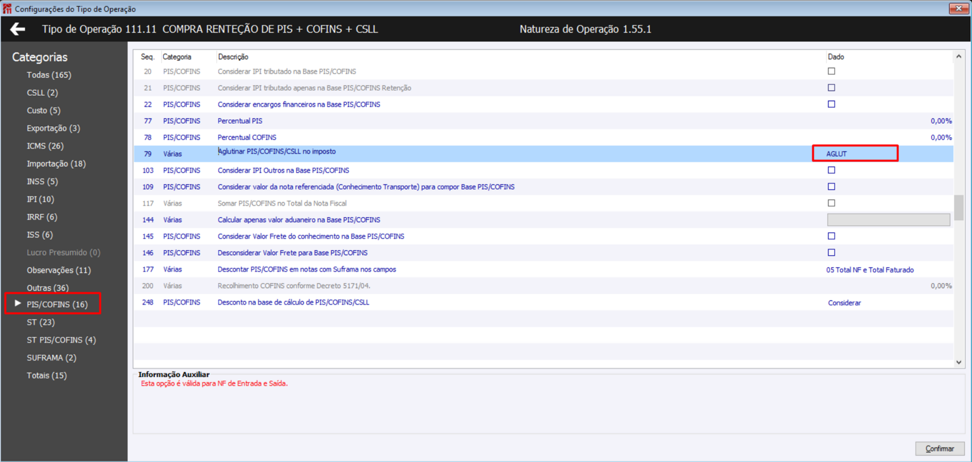
Task: Close the Configurações do Tipo de Operação window
Action: point(958,8)
